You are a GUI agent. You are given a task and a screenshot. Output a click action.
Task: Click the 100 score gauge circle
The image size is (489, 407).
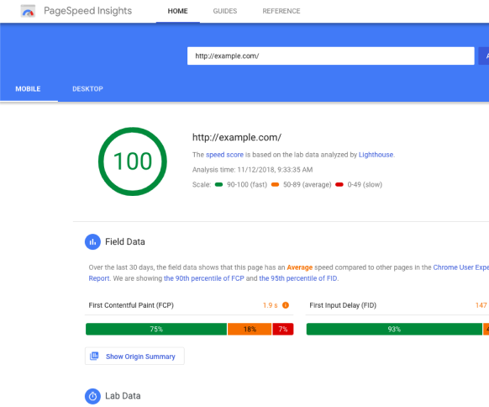click(133, 161)
